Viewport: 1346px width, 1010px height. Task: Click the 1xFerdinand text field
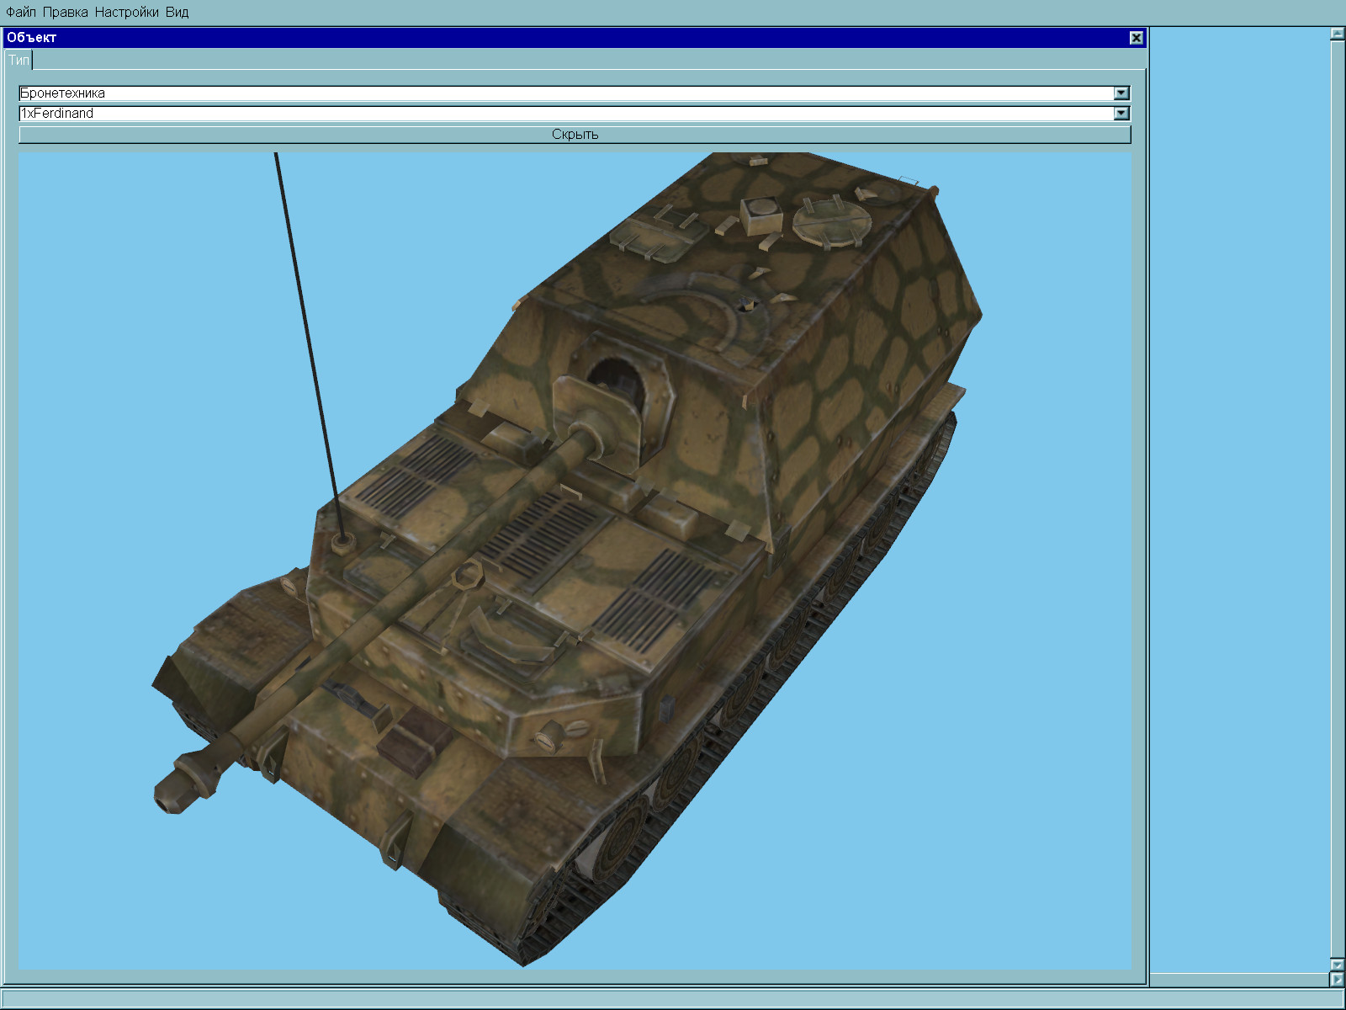pyautogui.click(x=566, y=114)
